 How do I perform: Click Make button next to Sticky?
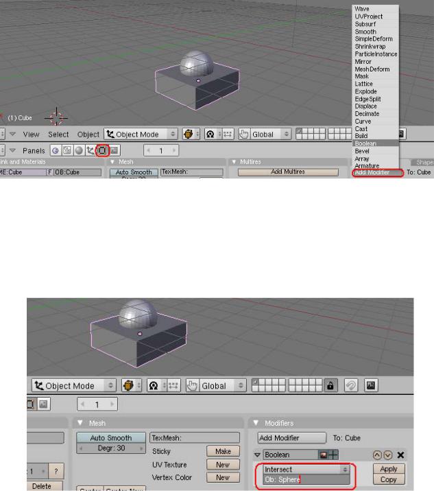click(223, 451)
